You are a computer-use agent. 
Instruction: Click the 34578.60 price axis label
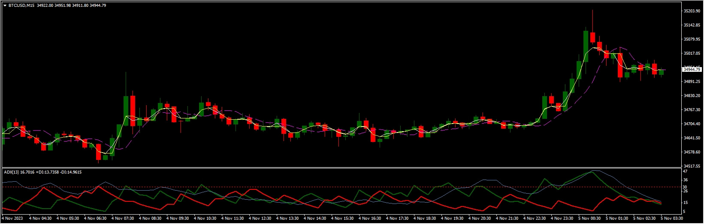(692, 152)
